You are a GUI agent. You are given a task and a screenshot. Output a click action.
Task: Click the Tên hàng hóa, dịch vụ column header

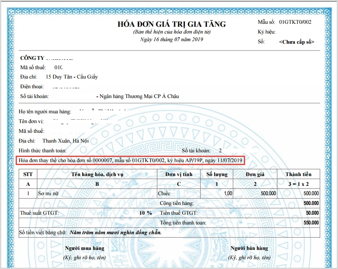tap(97, 174)
